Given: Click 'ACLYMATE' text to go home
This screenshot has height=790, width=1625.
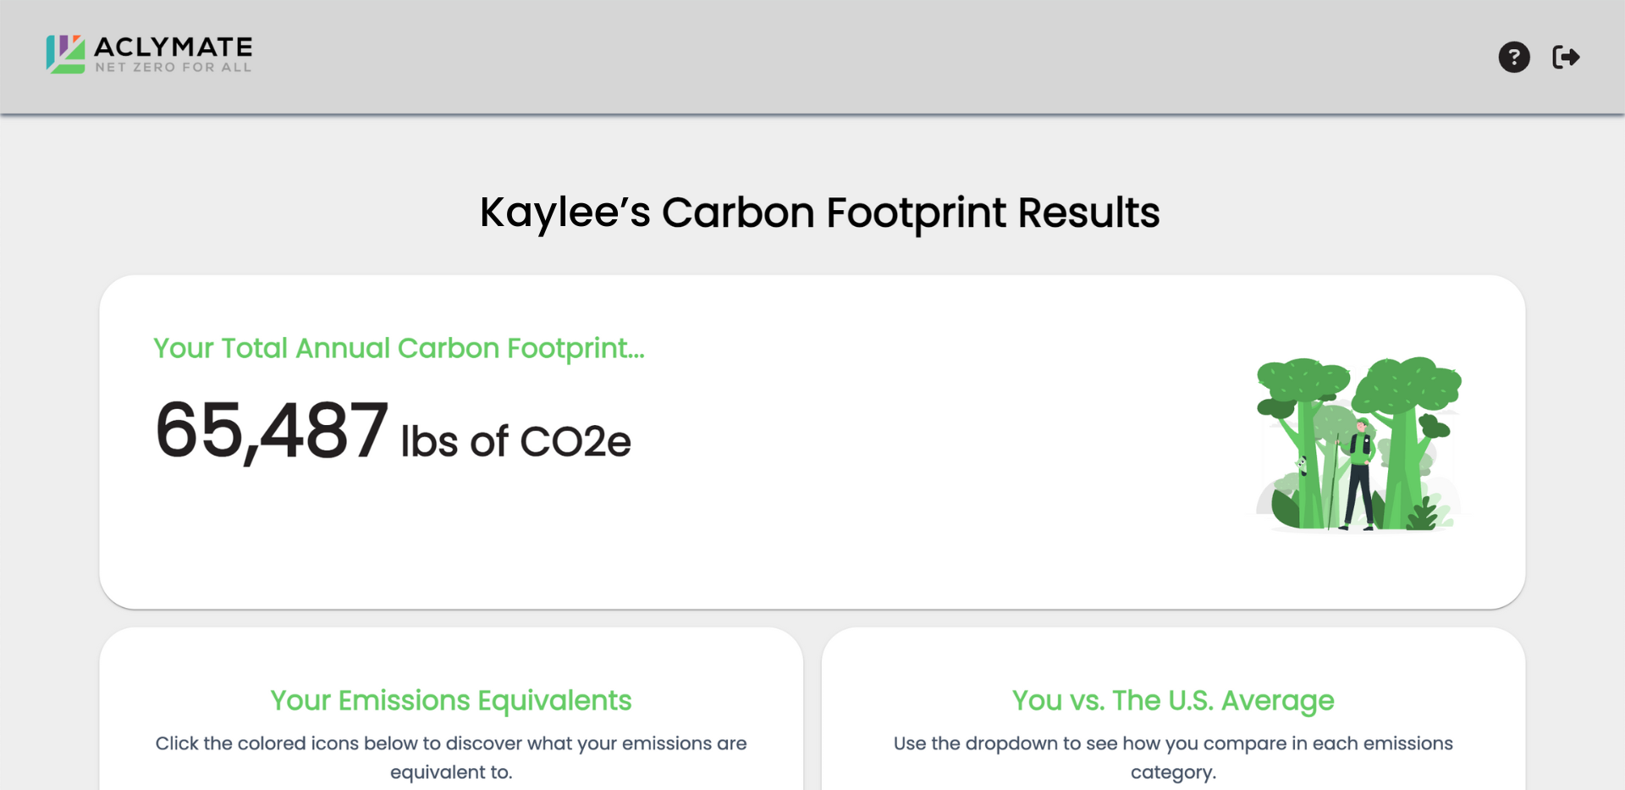Looking at the screenshot, I should (x=172, y=47).
